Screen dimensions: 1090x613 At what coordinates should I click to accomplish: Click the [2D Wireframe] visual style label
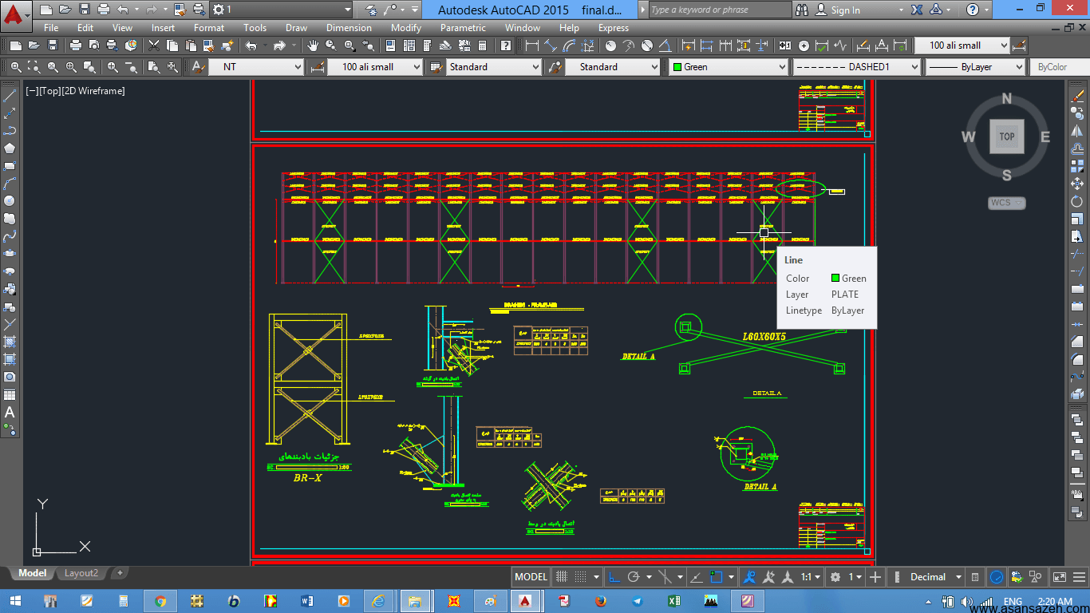(x=93, y=91)
